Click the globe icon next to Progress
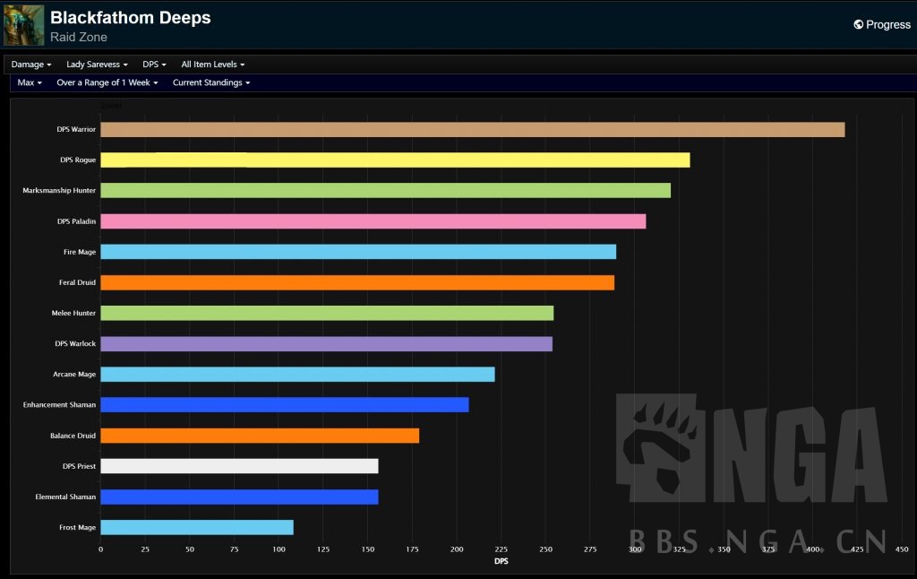Image resolution: width=917 pixels, height=579 pixels. coord(858,24)
